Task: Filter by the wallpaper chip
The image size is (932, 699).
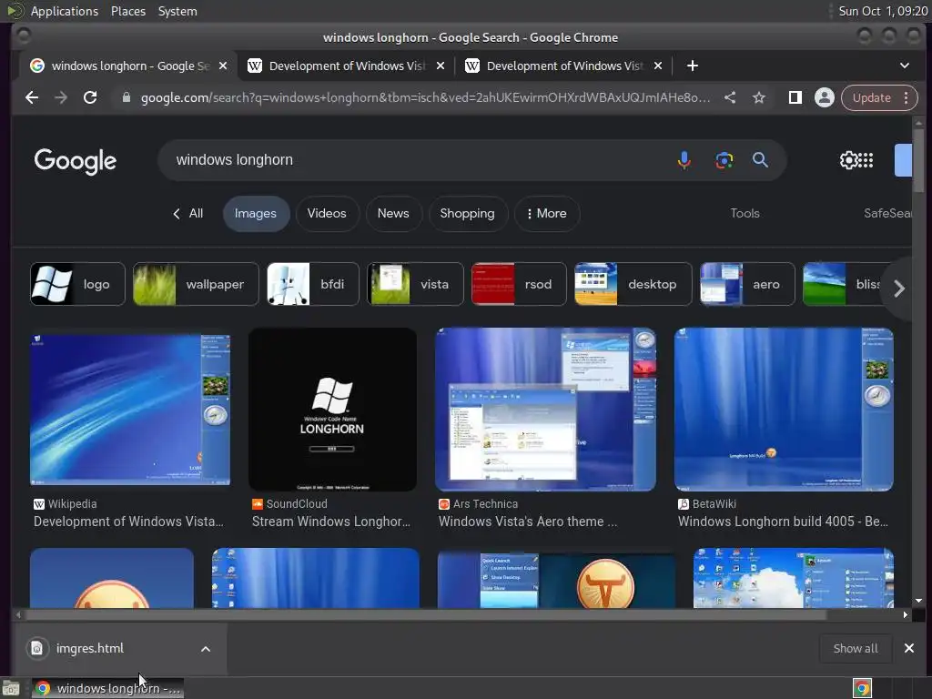Action: [197, 284]
